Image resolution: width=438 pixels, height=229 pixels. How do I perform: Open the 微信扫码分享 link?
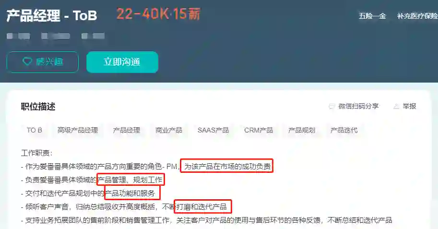358,106
